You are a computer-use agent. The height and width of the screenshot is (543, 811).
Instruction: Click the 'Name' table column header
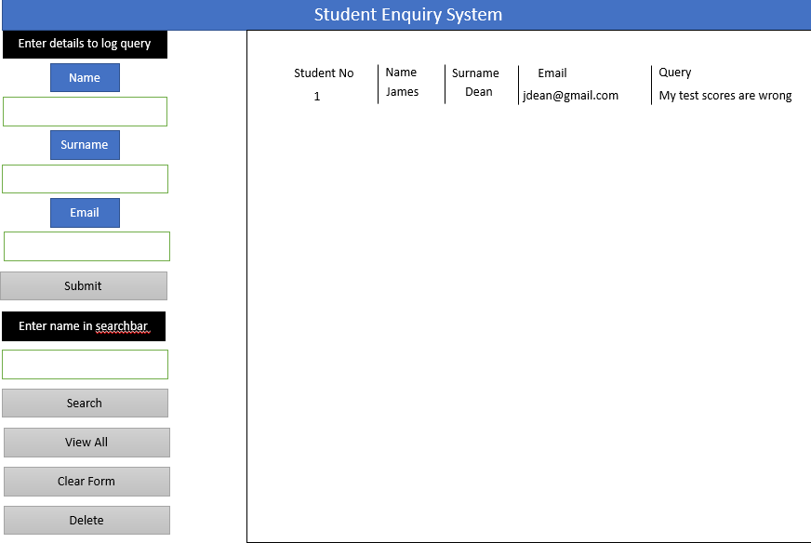[401, 73]
